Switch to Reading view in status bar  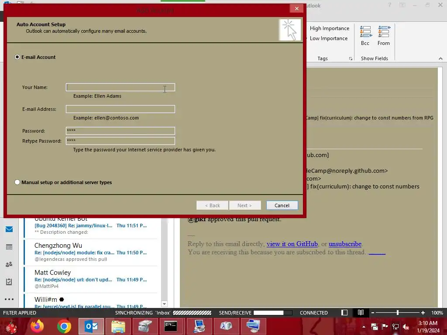pyautogui.click(x=361, y=312)
